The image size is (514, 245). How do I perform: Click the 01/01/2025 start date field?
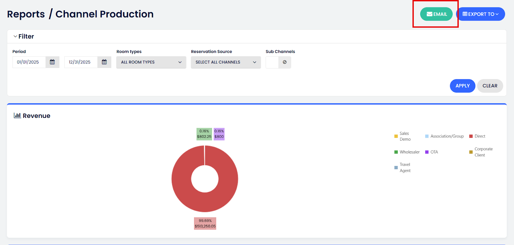tap(29, 62)
